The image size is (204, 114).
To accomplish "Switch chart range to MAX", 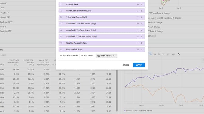I will coord(174,54).
